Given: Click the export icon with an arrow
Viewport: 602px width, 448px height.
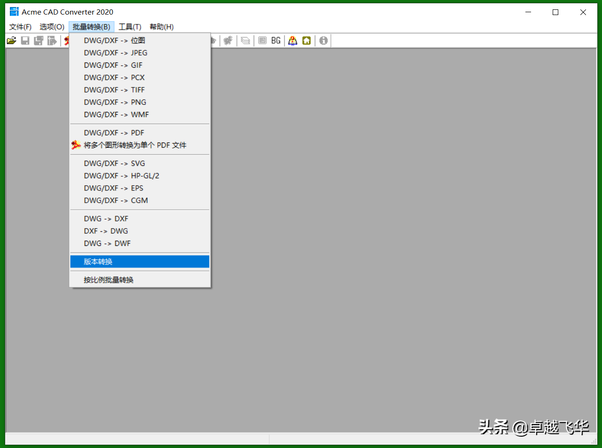Looking at the screenshot, I should click(x=52, y=41).
